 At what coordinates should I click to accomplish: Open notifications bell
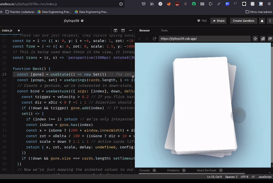(x=262, y=21)
